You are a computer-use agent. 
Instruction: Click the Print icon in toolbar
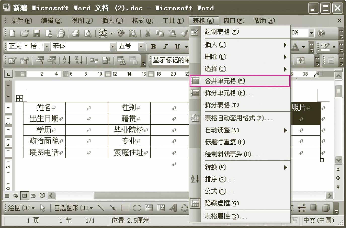pyautogui.click(x=75, y=33)
